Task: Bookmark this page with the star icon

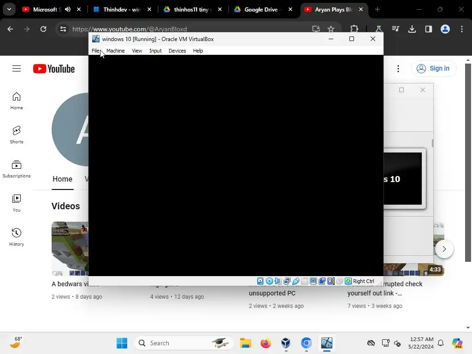Action: [331, 29]
